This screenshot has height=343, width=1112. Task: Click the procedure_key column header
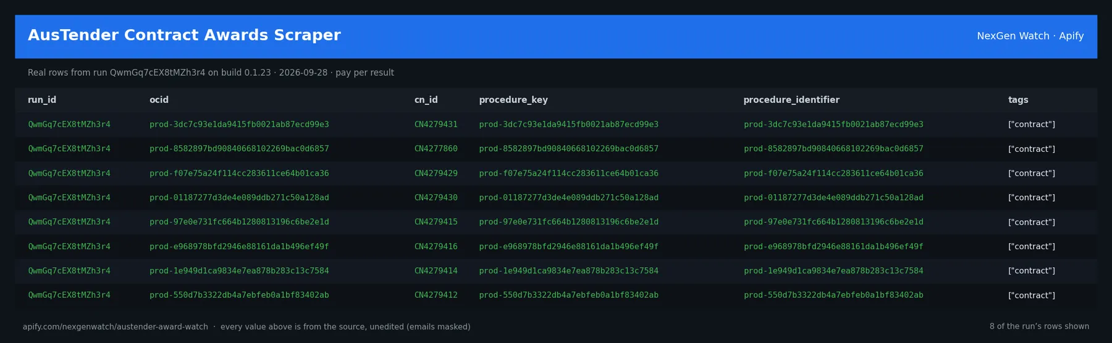point(513,100)
